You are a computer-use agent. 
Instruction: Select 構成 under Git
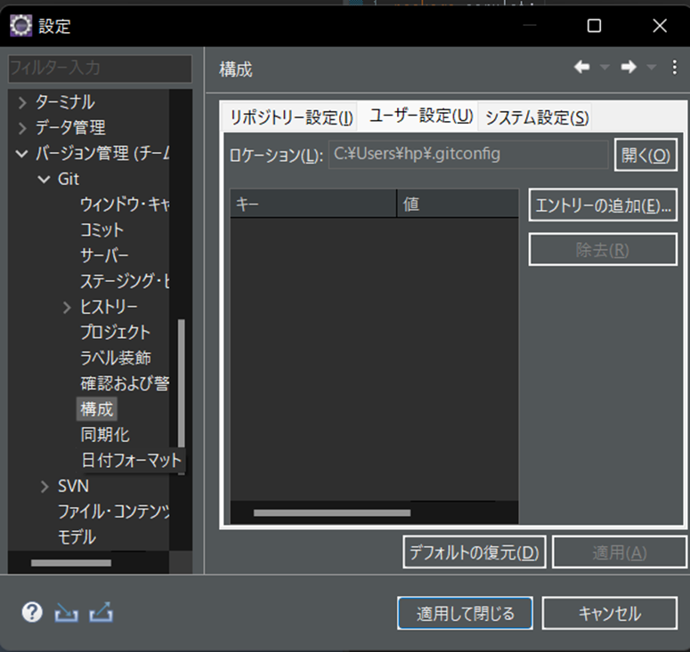[97, 409]
